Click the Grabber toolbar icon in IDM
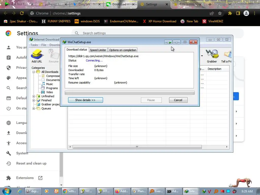Image resolution: width=260 pixels, height=195 pixels. tap(212, 56)
